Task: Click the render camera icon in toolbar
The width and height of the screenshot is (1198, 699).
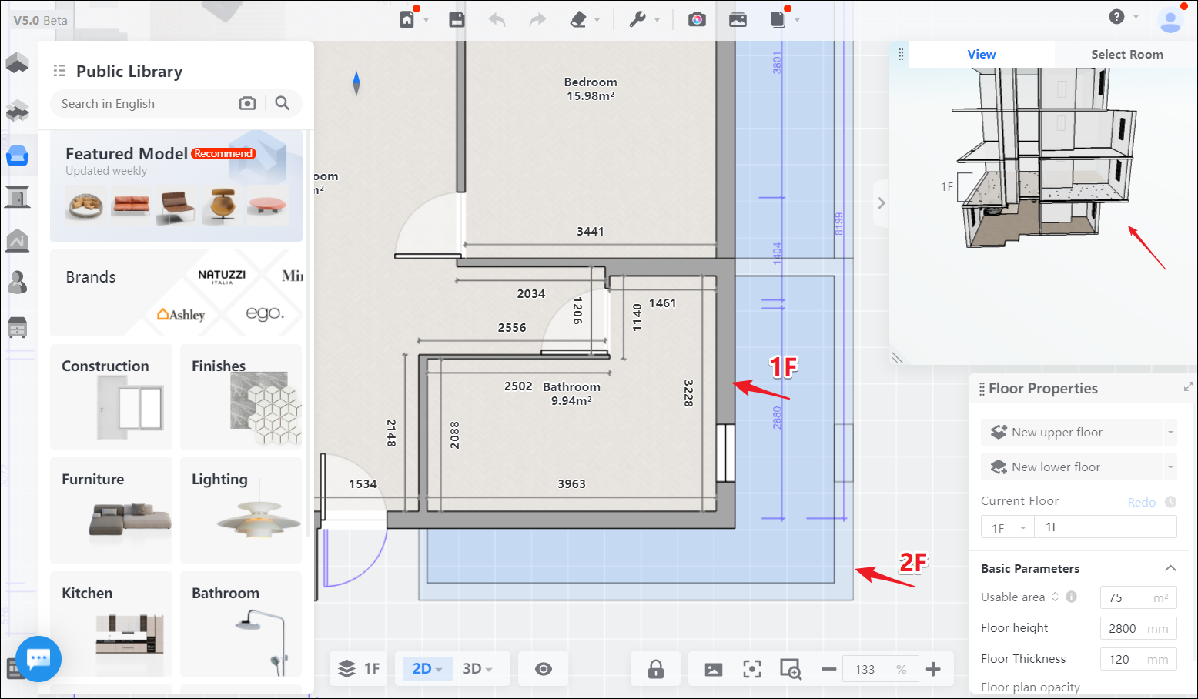Action: 697,20
